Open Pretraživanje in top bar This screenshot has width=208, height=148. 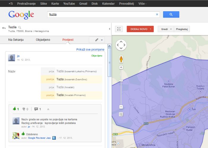[x=26, y=4]
